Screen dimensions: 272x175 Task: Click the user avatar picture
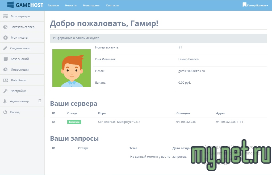coord(71,68)
